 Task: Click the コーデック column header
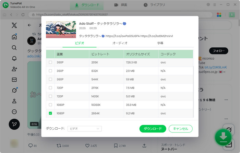pyautogui.click(x=176, y=54)
